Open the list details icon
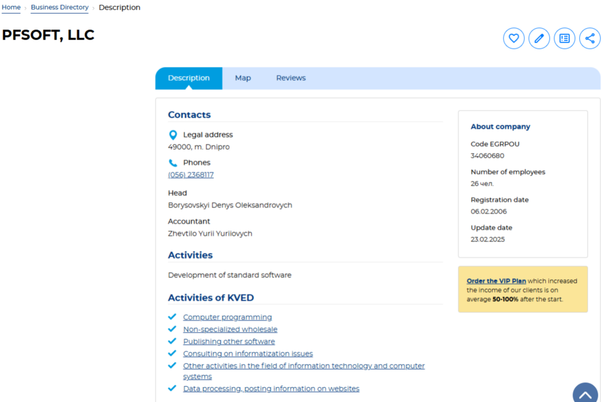Viewport: 605px width, 402px height. click(x=564, y=38)
